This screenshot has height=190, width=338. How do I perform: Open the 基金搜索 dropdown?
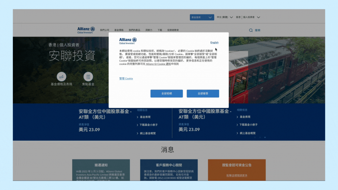pyautogui.click(x=202, y=17)
